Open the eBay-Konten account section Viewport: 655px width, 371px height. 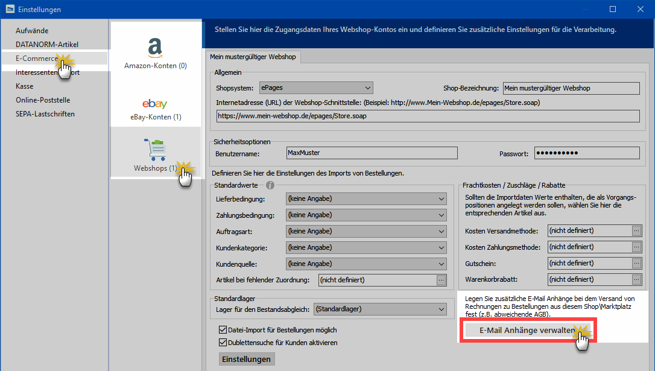(x=156, y=109)
